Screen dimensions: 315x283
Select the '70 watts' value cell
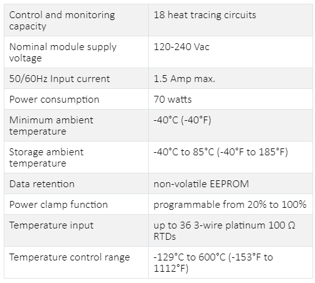point(230,99)
